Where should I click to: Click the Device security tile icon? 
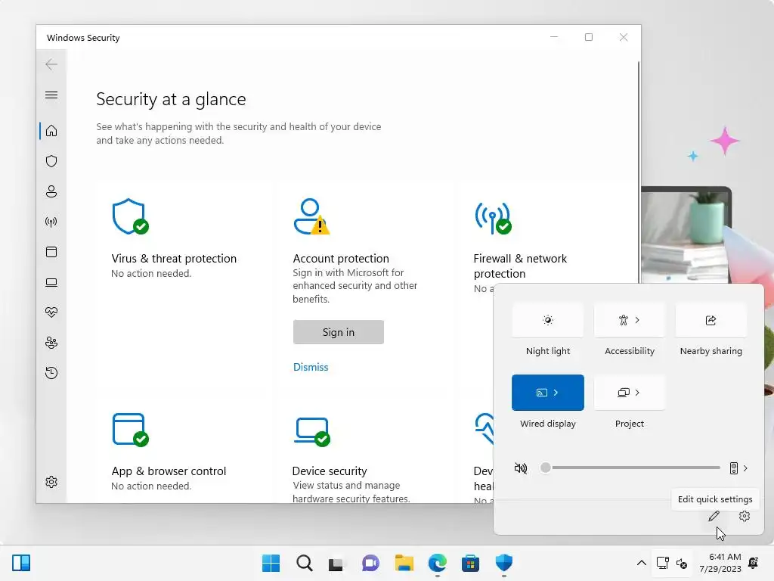click(x=312, y=432)
